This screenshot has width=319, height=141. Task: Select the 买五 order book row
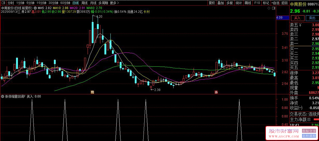(304, 68)
